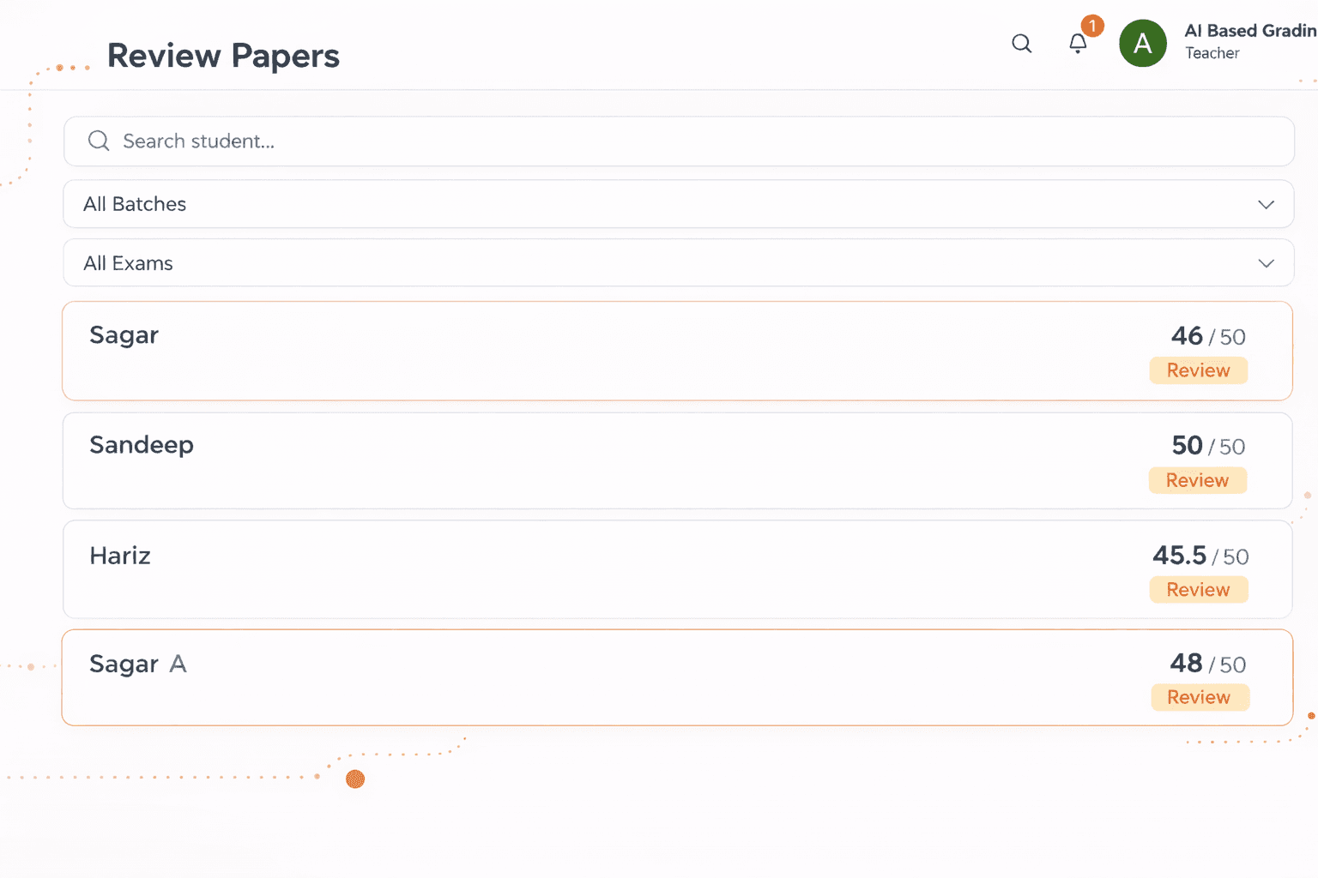Screen dimensions: 1318x878
Task: Click the Review Papers page heading
Action: (x=223, y=55)
